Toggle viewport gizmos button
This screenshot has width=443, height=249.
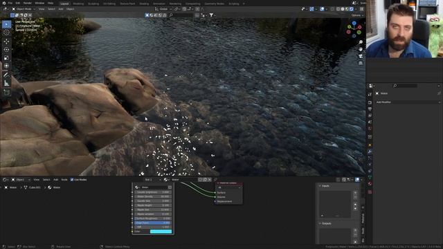click(x=311, y=9)
